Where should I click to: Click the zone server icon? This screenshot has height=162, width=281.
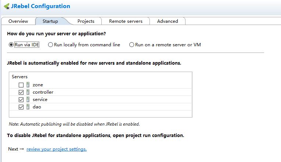[28, 84]
